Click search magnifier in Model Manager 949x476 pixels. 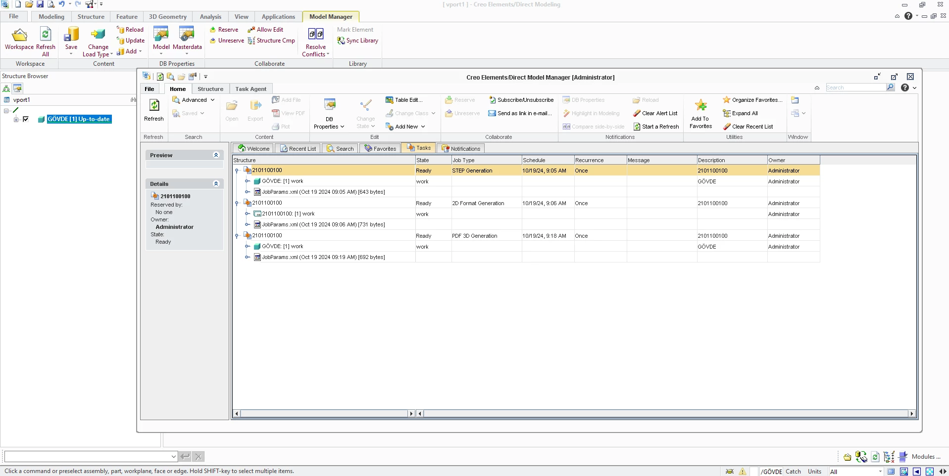pyautogui.click(x=890, y=87)
